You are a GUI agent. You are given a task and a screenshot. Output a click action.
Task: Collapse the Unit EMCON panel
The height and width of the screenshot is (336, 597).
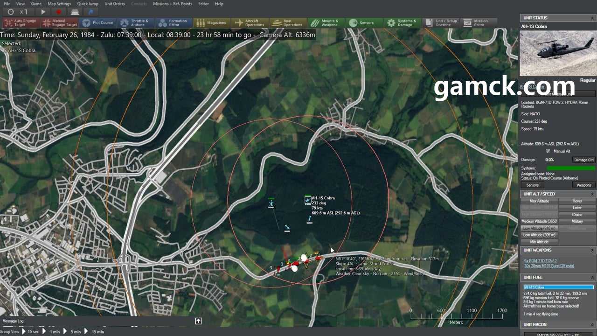(x=593, y=324)
